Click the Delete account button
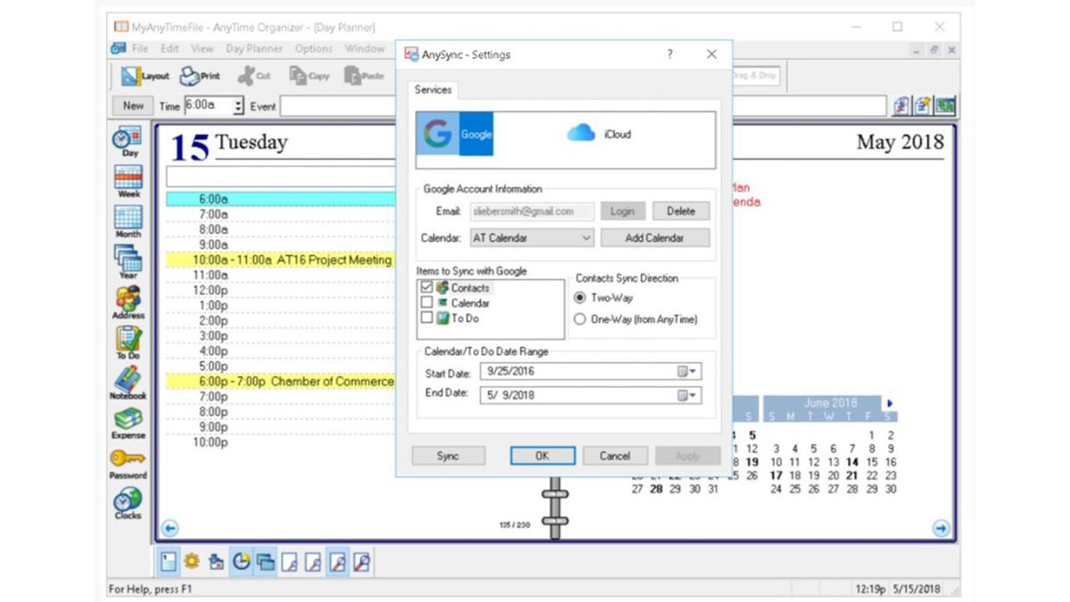 tap(681, 211)
